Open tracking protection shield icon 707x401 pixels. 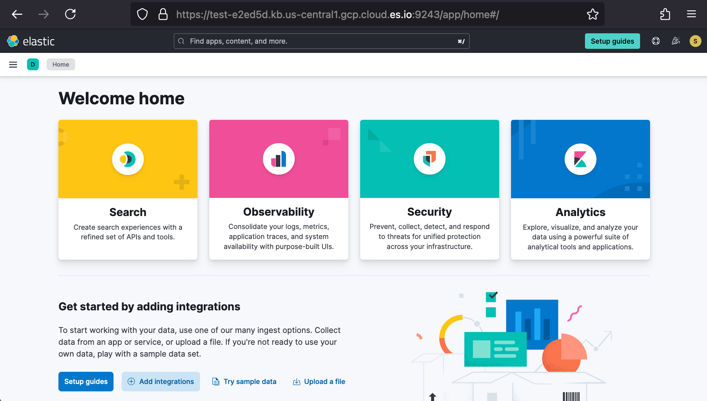[142, 14]
